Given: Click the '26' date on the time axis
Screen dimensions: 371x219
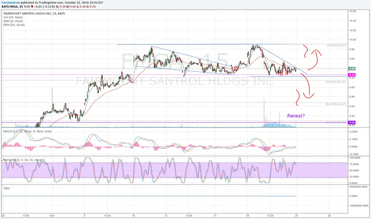Looking at the screenshot, I should pyautogui.click(x=329, y=216).
